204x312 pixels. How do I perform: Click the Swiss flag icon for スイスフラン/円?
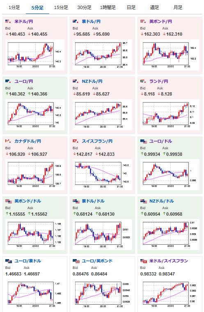(76, 141)
